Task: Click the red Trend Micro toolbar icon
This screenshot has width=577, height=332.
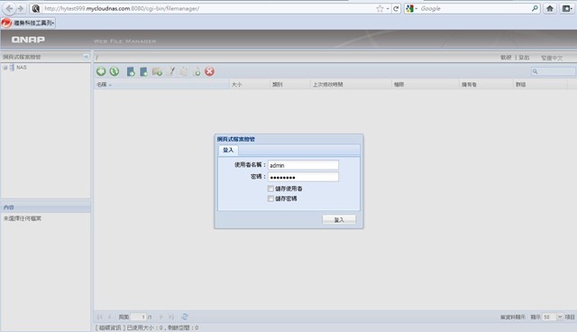Action: click(x=6, y=23)
